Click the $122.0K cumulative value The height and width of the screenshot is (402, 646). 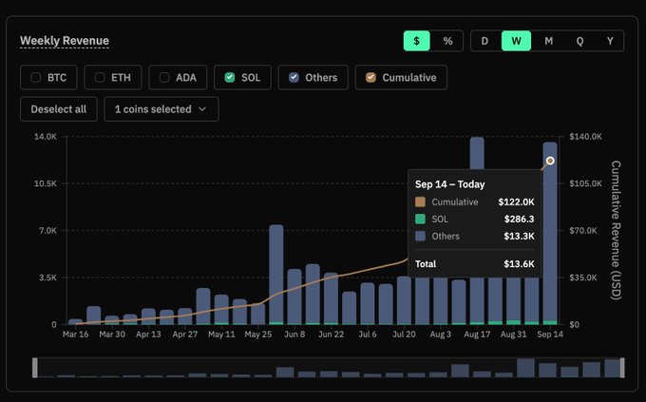point(516,202)
